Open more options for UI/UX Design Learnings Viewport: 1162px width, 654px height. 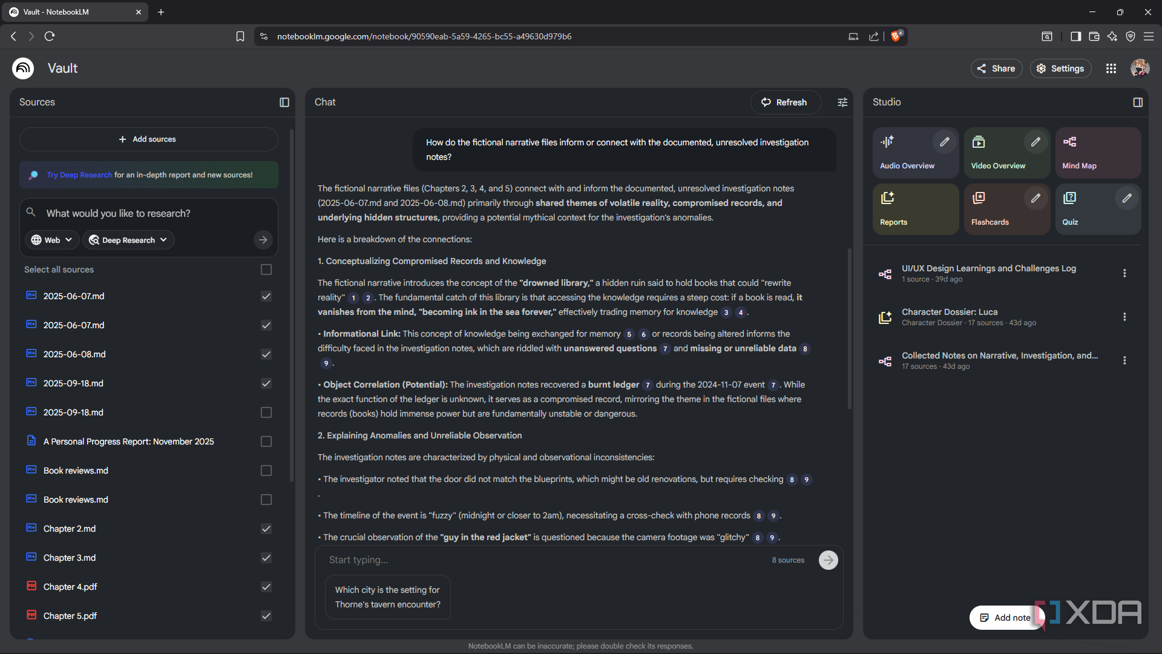pos(1124,273)
